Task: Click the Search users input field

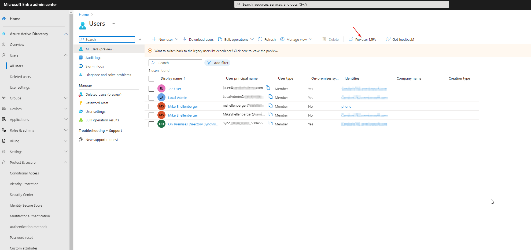Action: 176,62
